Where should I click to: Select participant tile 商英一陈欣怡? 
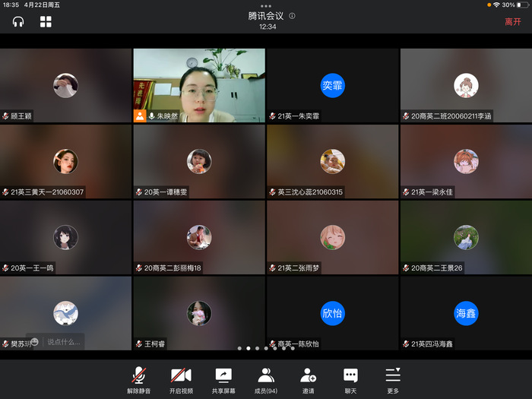coord(332,313)
